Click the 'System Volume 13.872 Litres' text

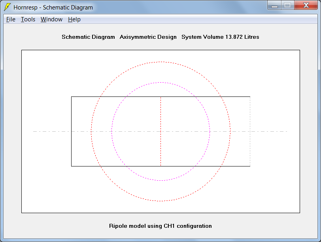click(220, 37)
